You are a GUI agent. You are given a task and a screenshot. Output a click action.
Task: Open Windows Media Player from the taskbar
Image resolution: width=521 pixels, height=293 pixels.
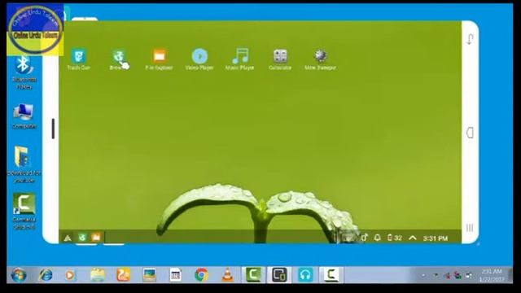70,275
